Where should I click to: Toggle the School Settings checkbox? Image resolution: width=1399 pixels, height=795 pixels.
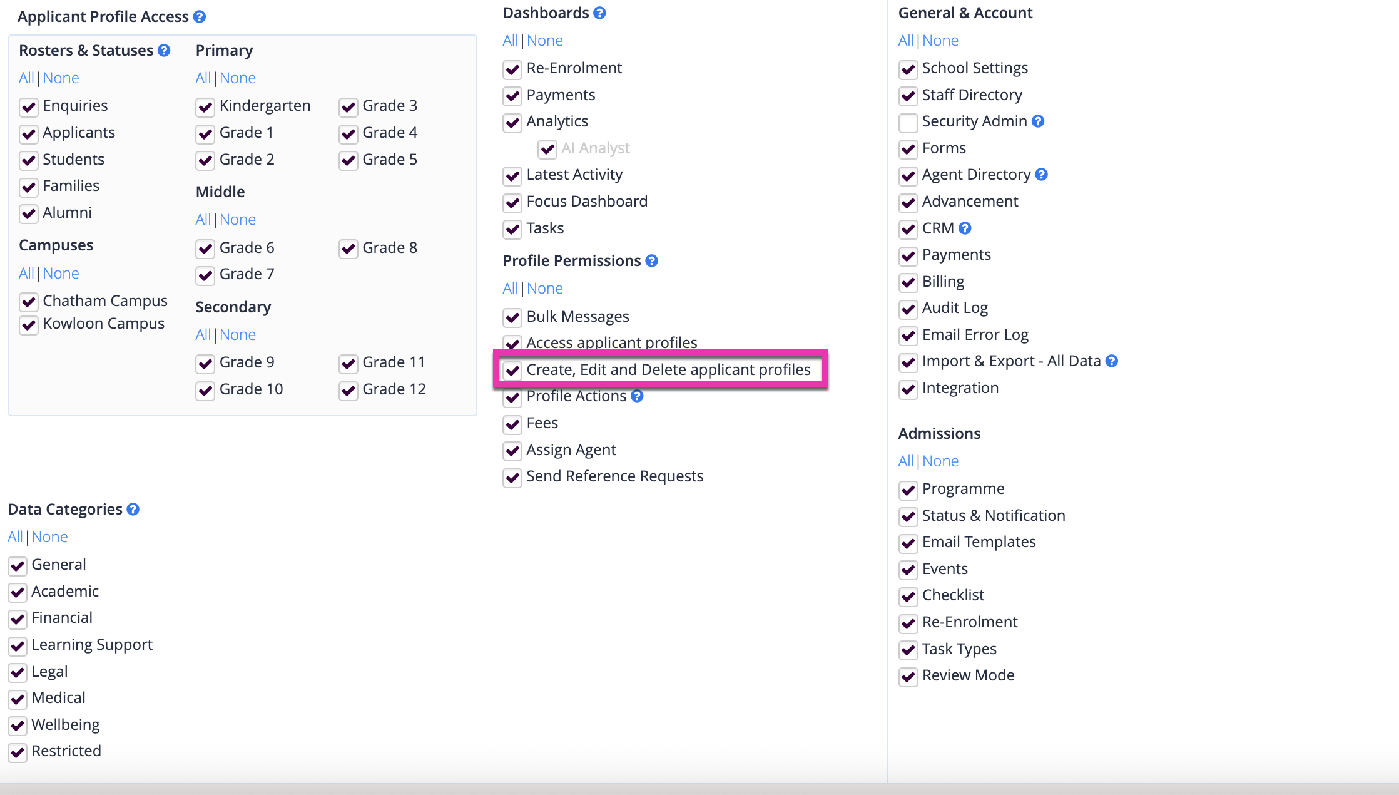point(908,69)
